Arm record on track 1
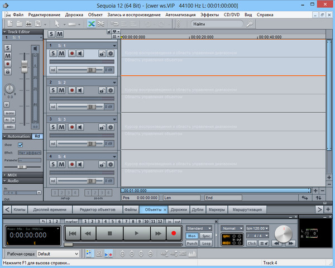This screenshot has width=335, height=268. (x=71, y=53)
